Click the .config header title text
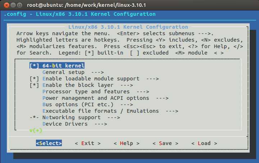 click(79, 14)
